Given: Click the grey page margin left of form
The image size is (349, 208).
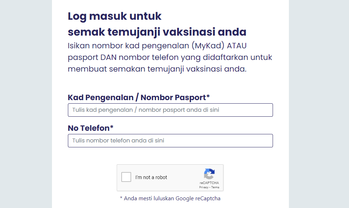Looking at the screenshot, I should click(25, 106).
